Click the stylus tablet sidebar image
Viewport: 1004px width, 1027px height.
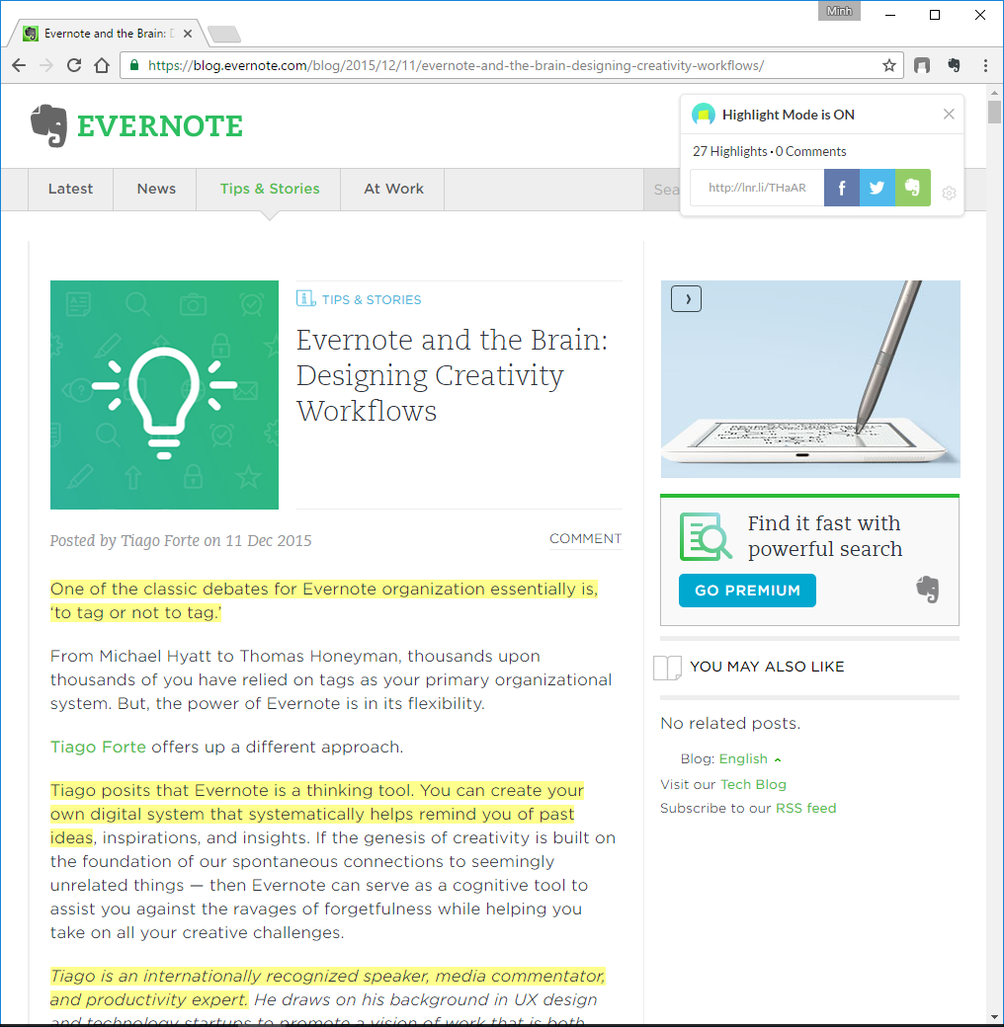pos(810,379)
